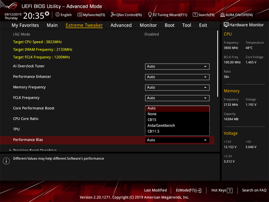Open MyFavorite(F3) list icon
This screenshot has height=202, width=269.
(80, 15)
